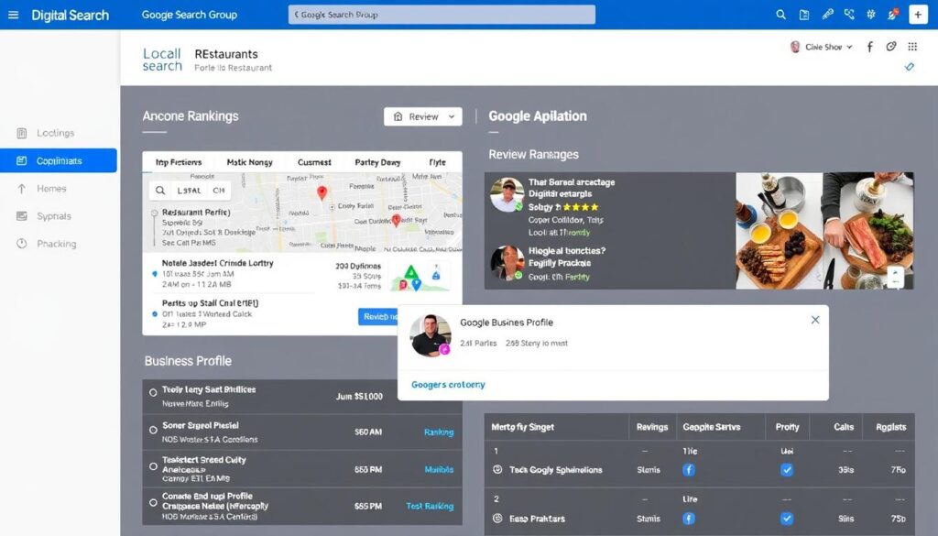Select the Soner Srgeol Piesial radio
This screenshot has height=536, width=938.
pos(153,430)
